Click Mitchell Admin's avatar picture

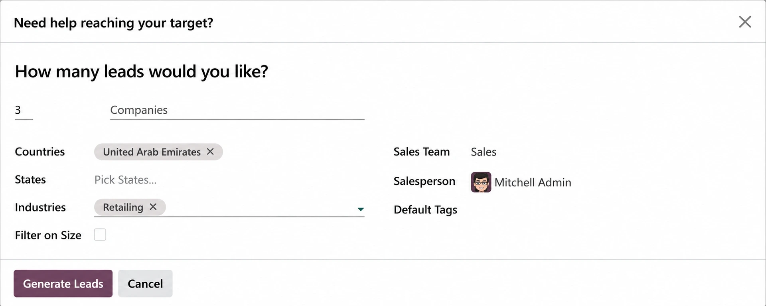[481, 182]
